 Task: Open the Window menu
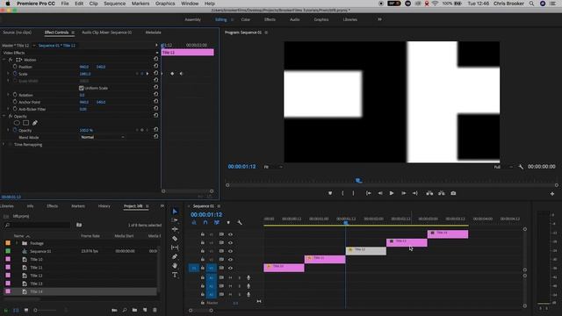[190, 4]
